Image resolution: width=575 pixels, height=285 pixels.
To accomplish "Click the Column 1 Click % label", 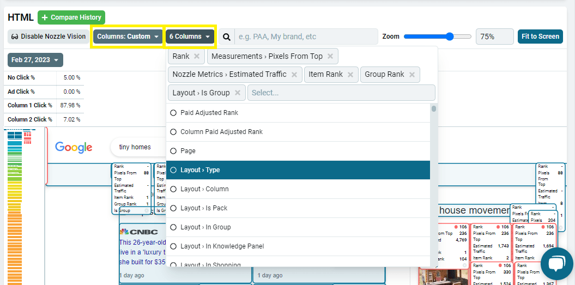I will tap(29, 105).
